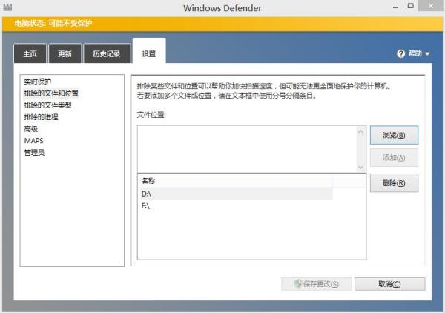Click the 名称 column header
This screenshot has width=445, height=313.
tap(235, 181)
